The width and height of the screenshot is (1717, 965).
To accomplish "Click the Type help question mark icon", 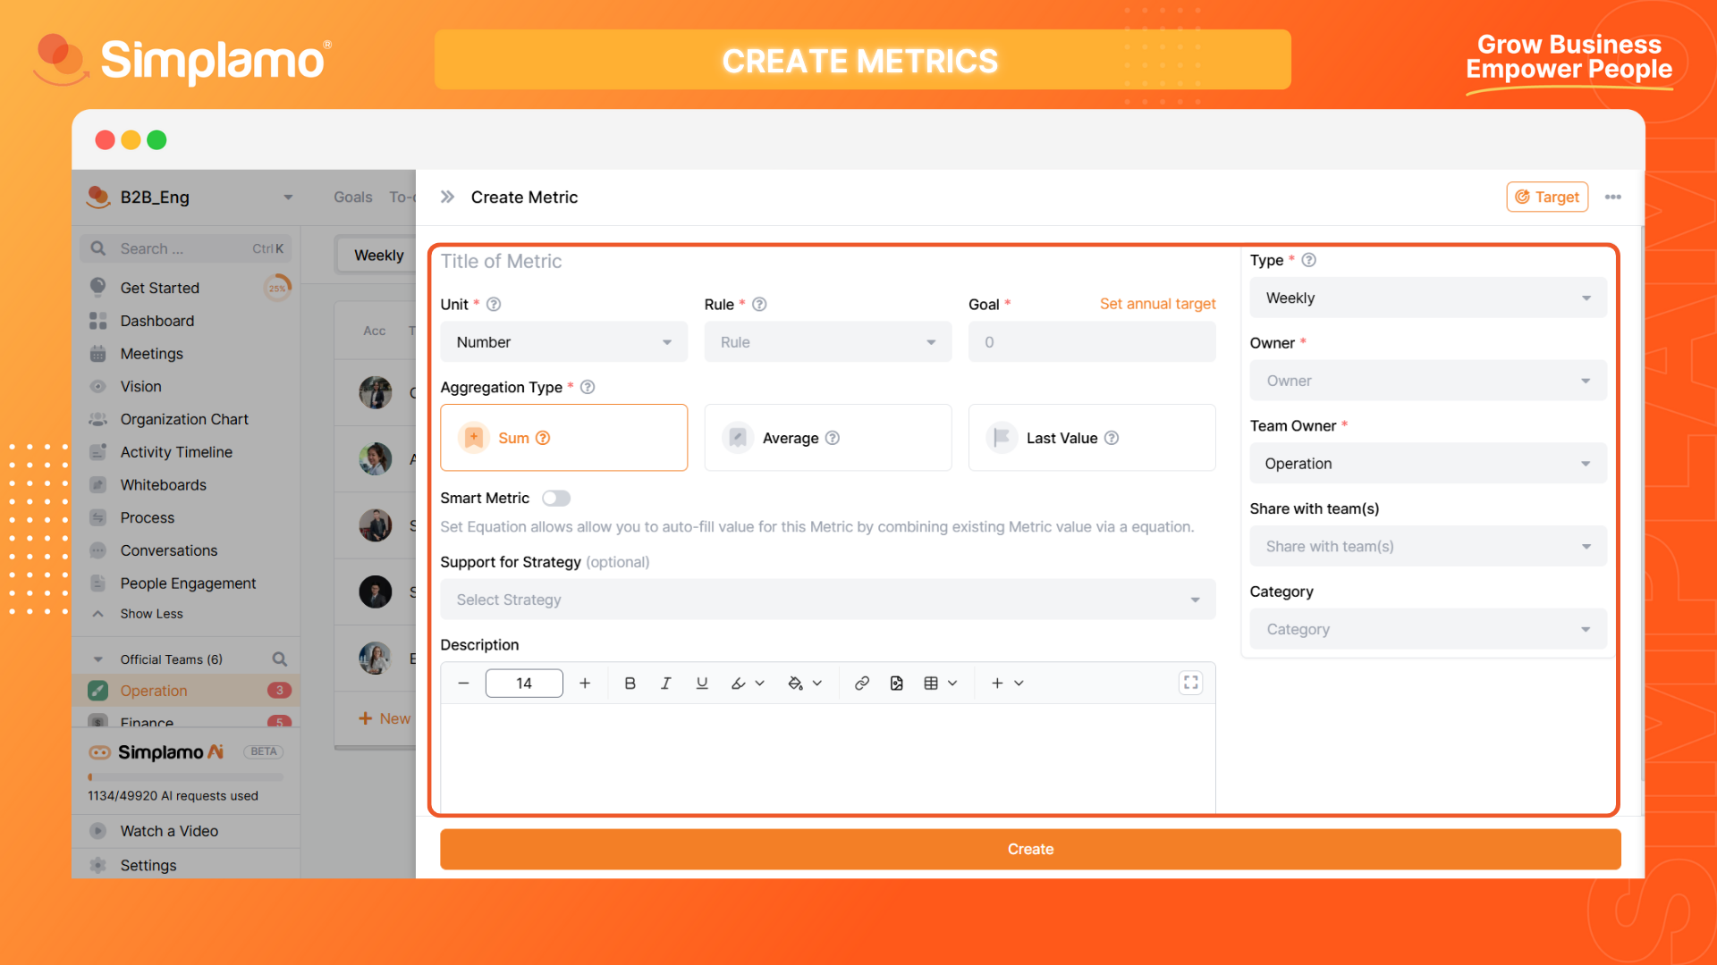I will click(x=1309, y=260).
